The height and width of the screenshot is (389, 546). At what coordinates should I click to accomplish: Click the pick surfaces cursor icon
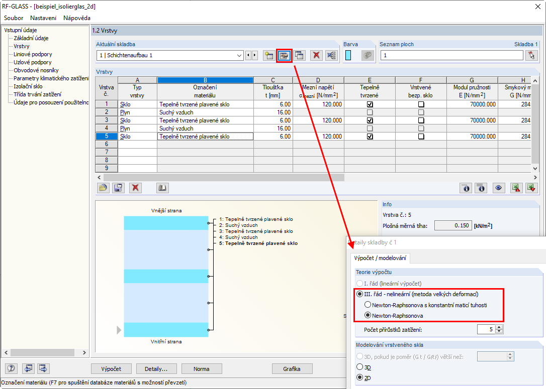(531, 55)
